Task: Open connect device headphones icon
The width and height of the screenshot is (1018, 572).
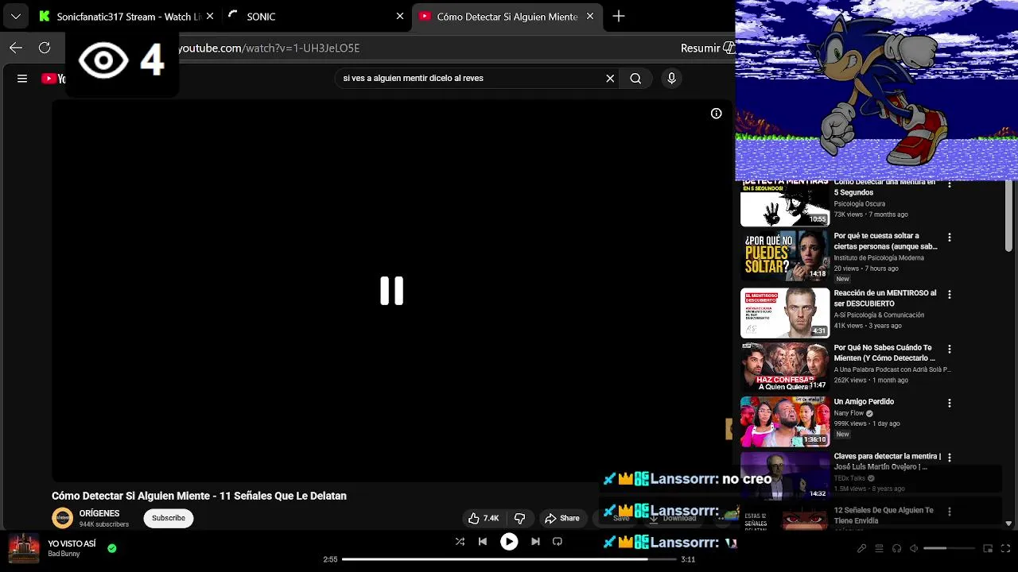Action: tap(896, 548)
